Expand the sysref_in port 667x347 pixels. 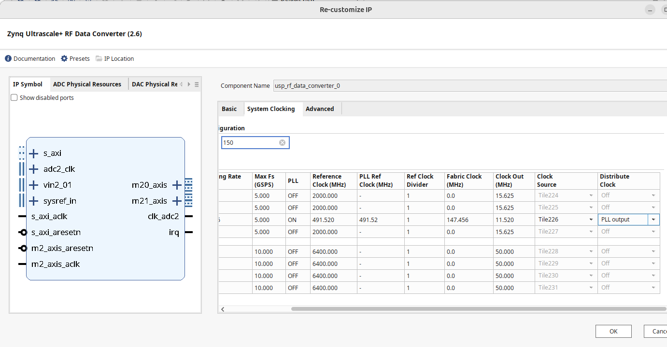tap(33, 201)
